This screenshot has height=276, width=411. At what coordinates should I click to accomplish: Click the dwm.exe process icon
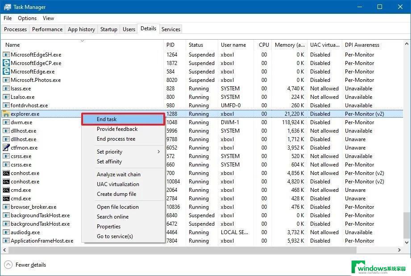6,122
